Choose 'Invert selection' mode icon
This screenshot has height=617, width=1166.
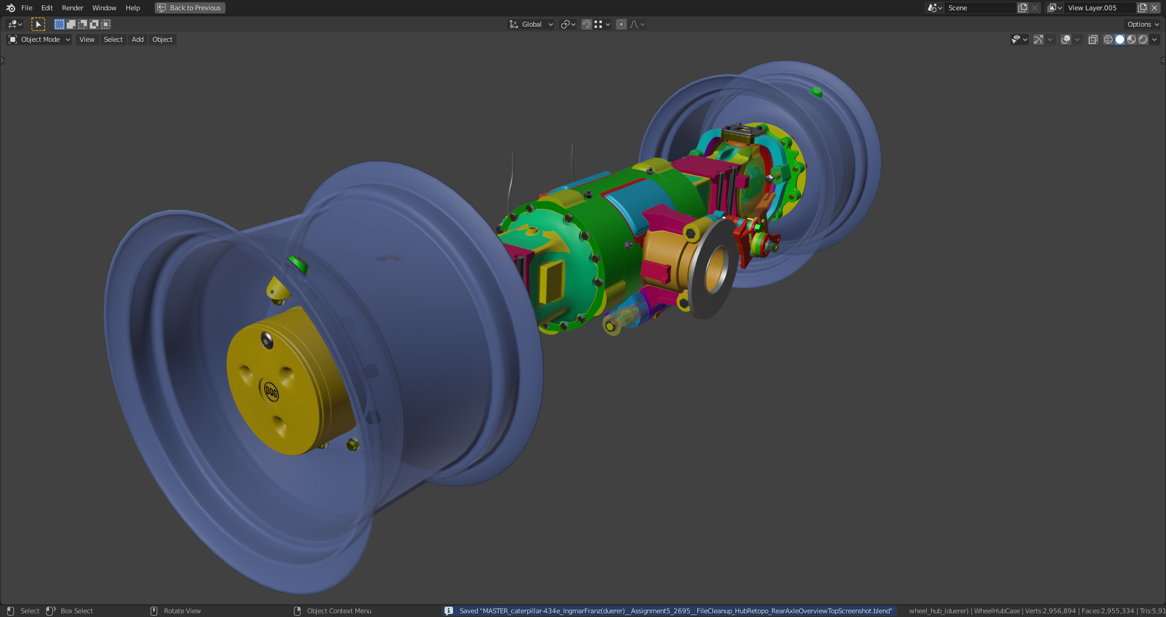pos(94,24)
